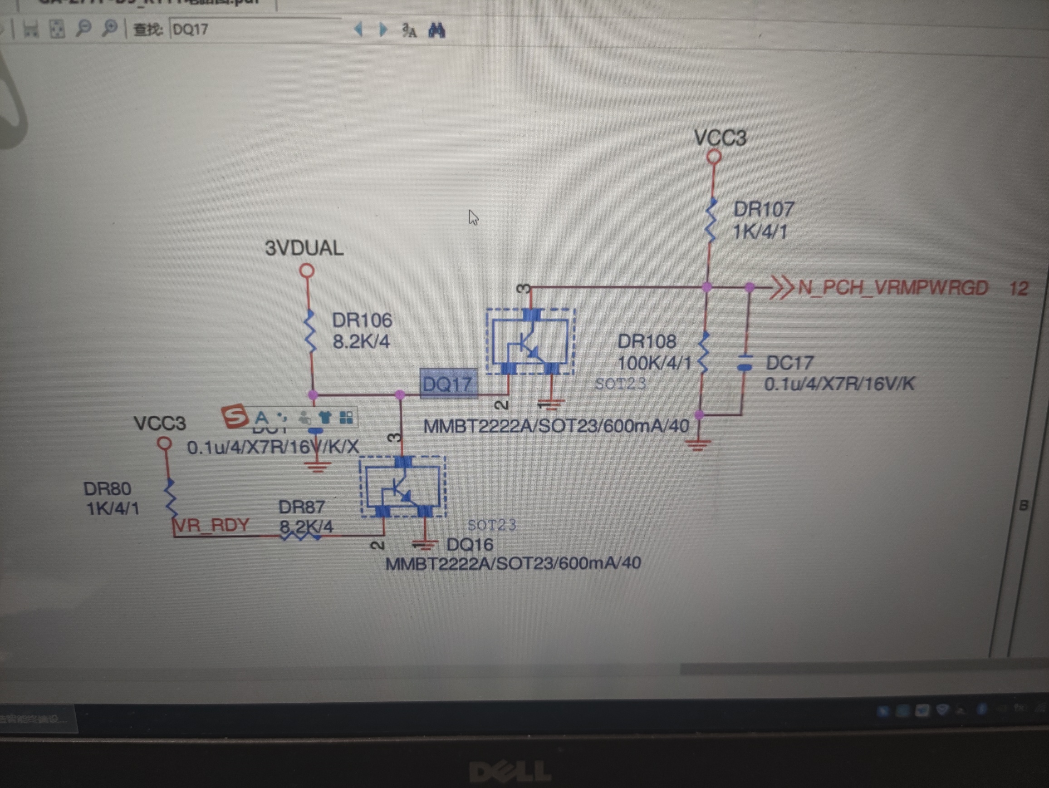Go to next search result arrow
This screenshot has width=1049, height=788.
(383, 30)
